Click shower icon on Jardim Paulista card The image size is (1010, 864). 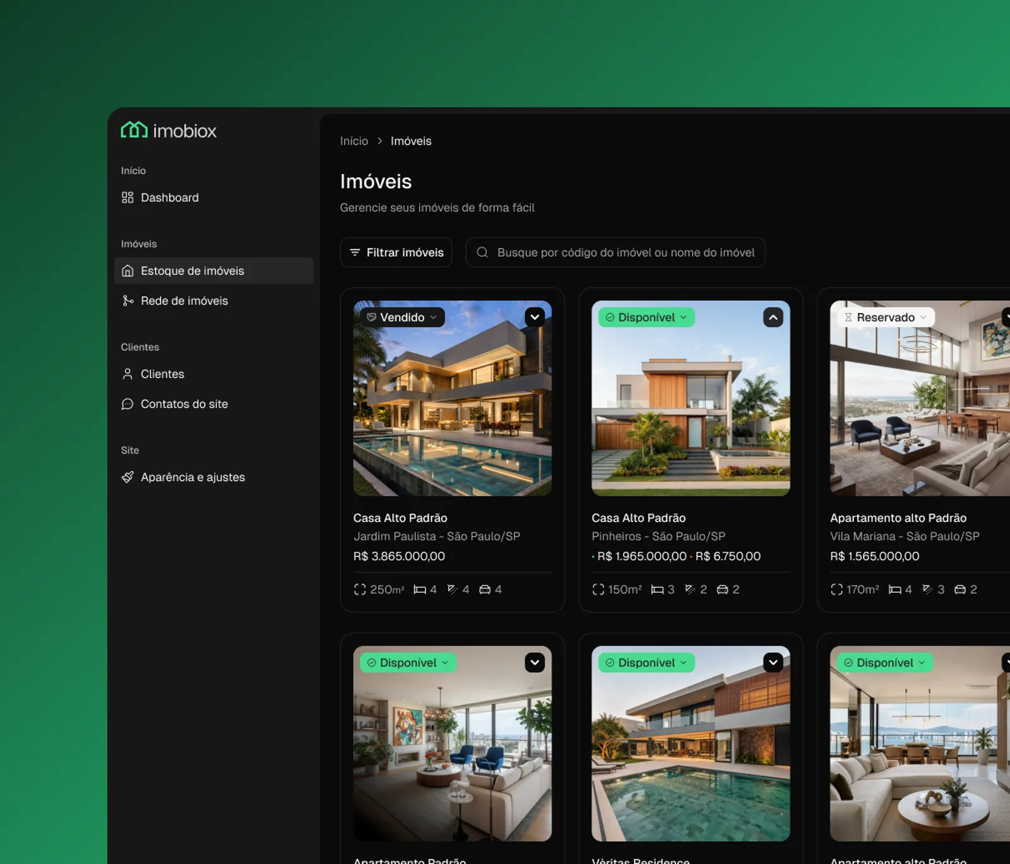[x=453, y=590]
